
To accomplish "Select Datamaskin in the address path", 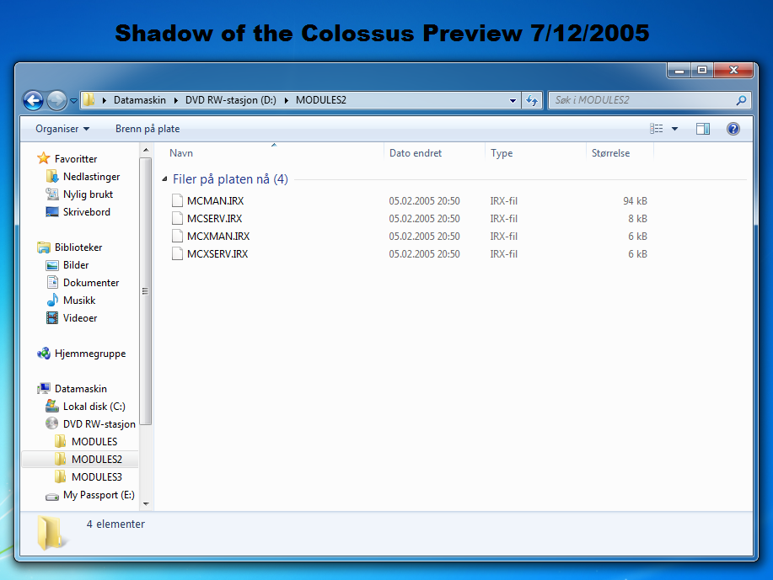I will tap(140, 100).
